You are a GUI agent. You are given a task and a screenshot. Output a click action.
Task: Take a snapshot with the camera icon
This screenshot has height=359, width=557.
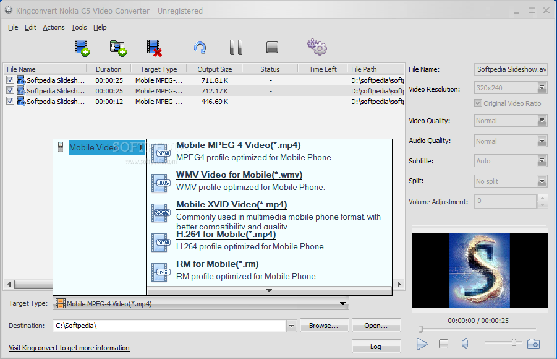534,344
